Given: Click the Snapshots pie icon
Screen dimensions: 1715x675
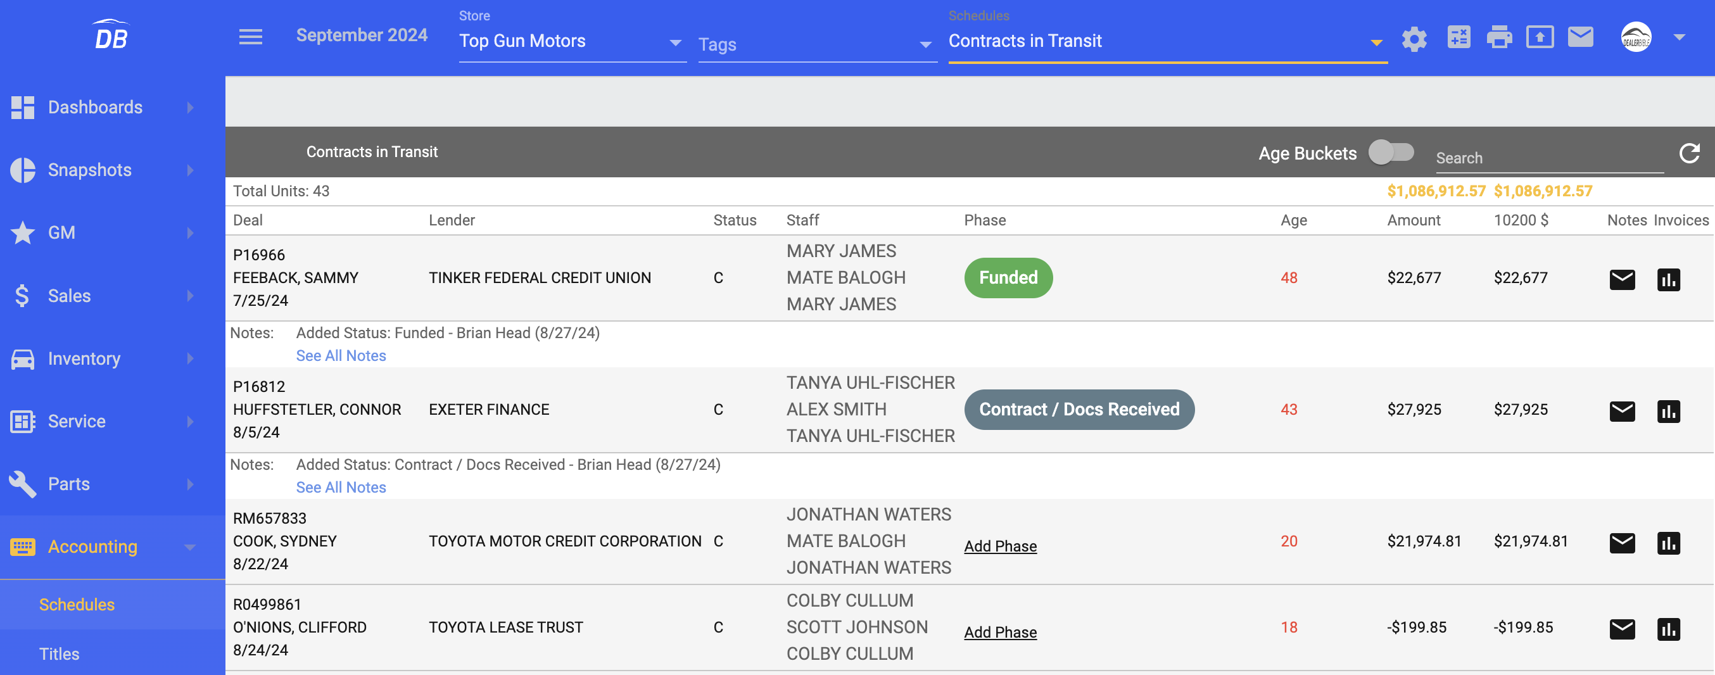Looking at the screenshot, I should [x=23, y=170].
